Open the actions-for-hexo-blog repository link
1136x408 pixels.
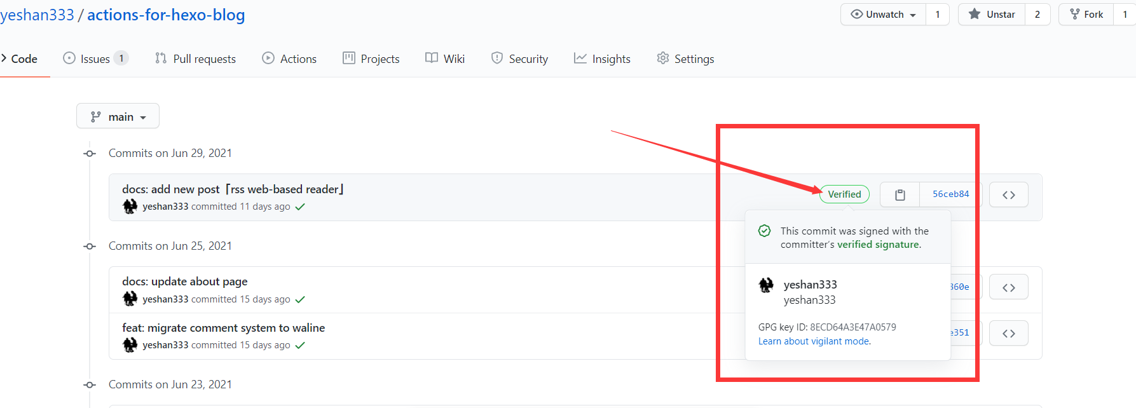point(166,15)
